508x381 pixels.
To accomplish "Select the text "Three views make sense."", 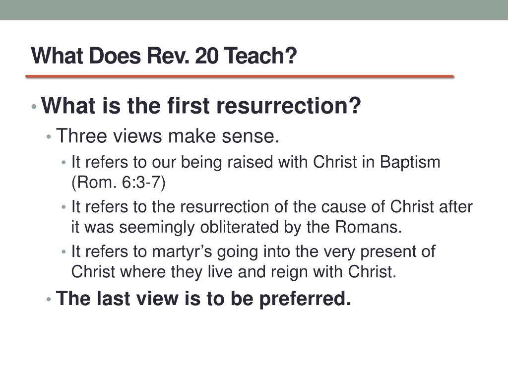I will tap(168, 136).
